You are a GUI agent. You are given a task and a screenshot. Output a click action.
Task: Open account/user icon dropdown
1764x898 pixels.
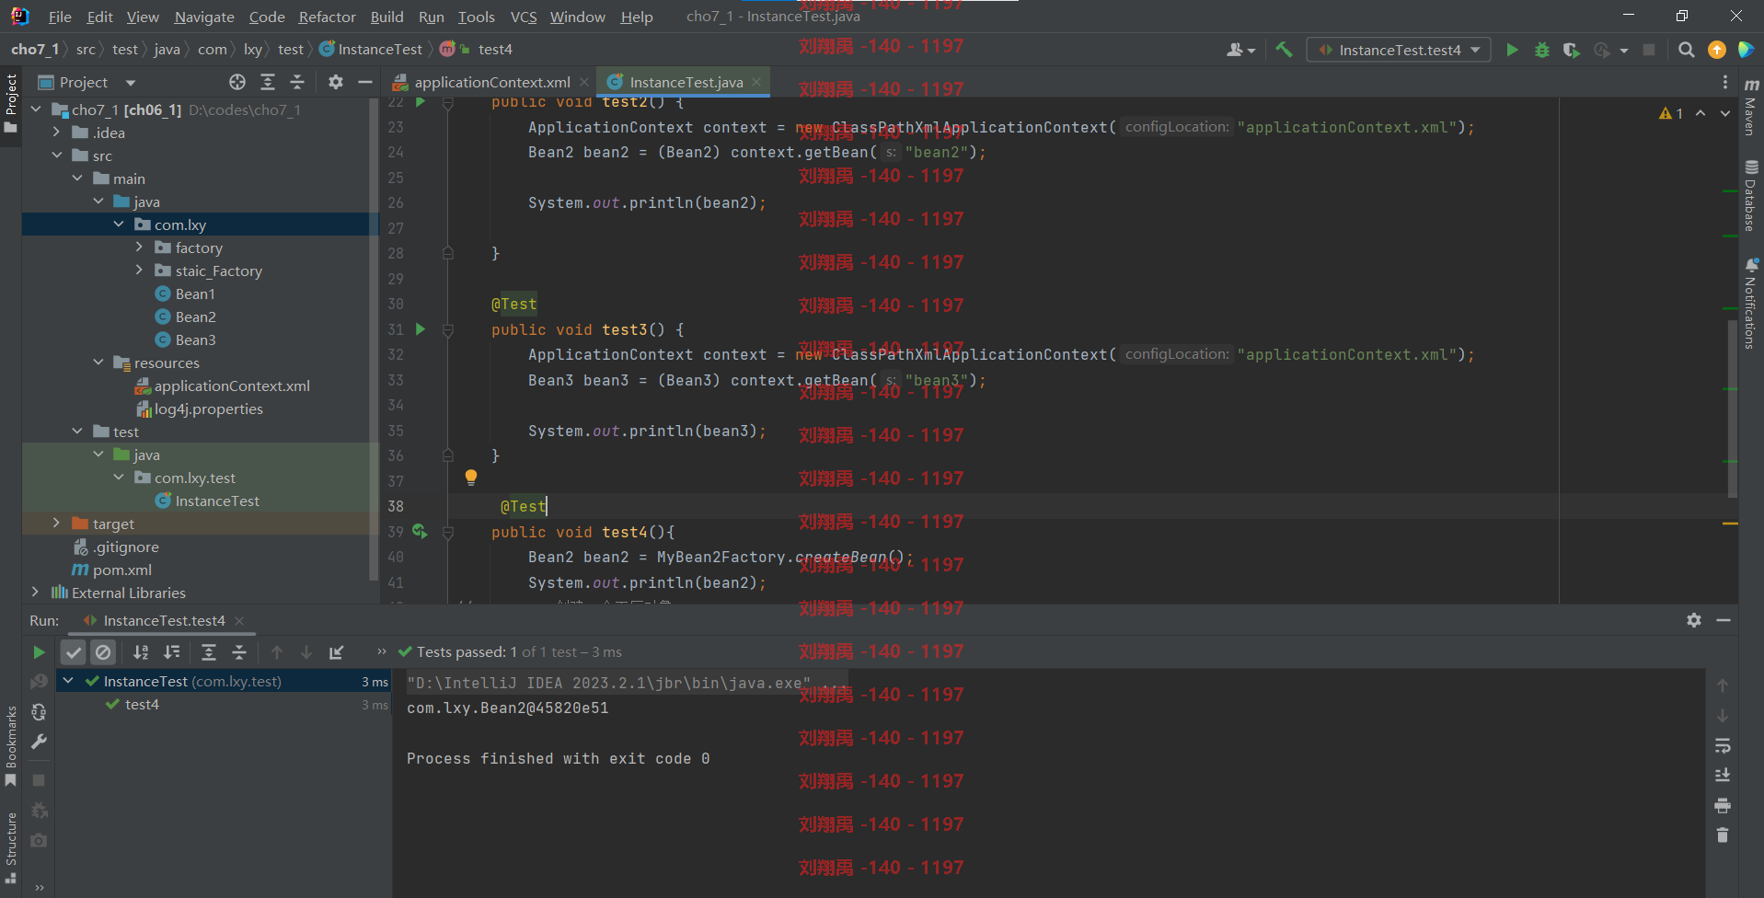pyautogui.click(x=1240, y=50)
